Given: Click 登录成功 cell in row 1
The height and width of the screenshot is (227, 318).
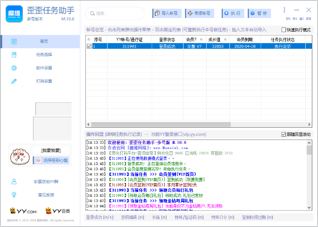Looking at the screenshot, I should [167, 46].
